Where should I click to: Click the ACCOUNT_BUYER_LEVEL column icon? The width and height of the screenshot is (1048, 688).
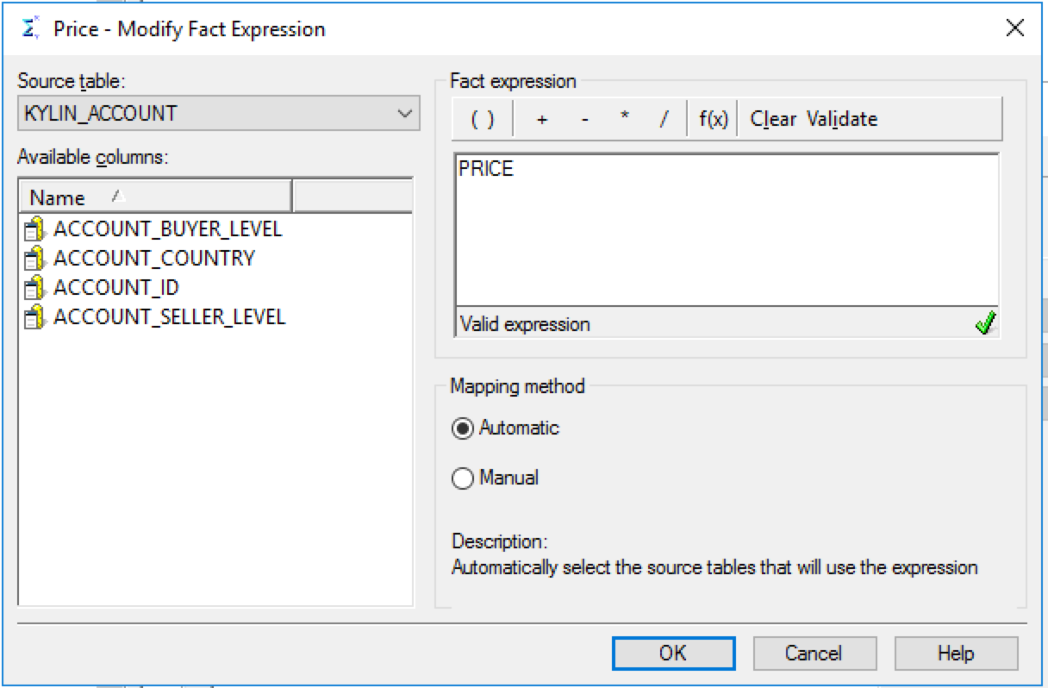(x=34, y=229)
